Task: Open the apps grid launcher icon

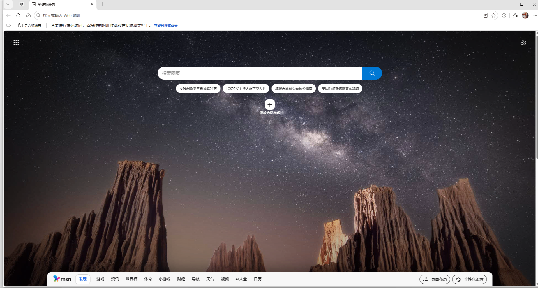Action: (16, 43)
